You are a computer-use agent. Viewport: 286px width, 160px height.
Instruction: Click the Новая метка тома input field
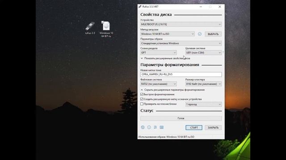point(181,74)
